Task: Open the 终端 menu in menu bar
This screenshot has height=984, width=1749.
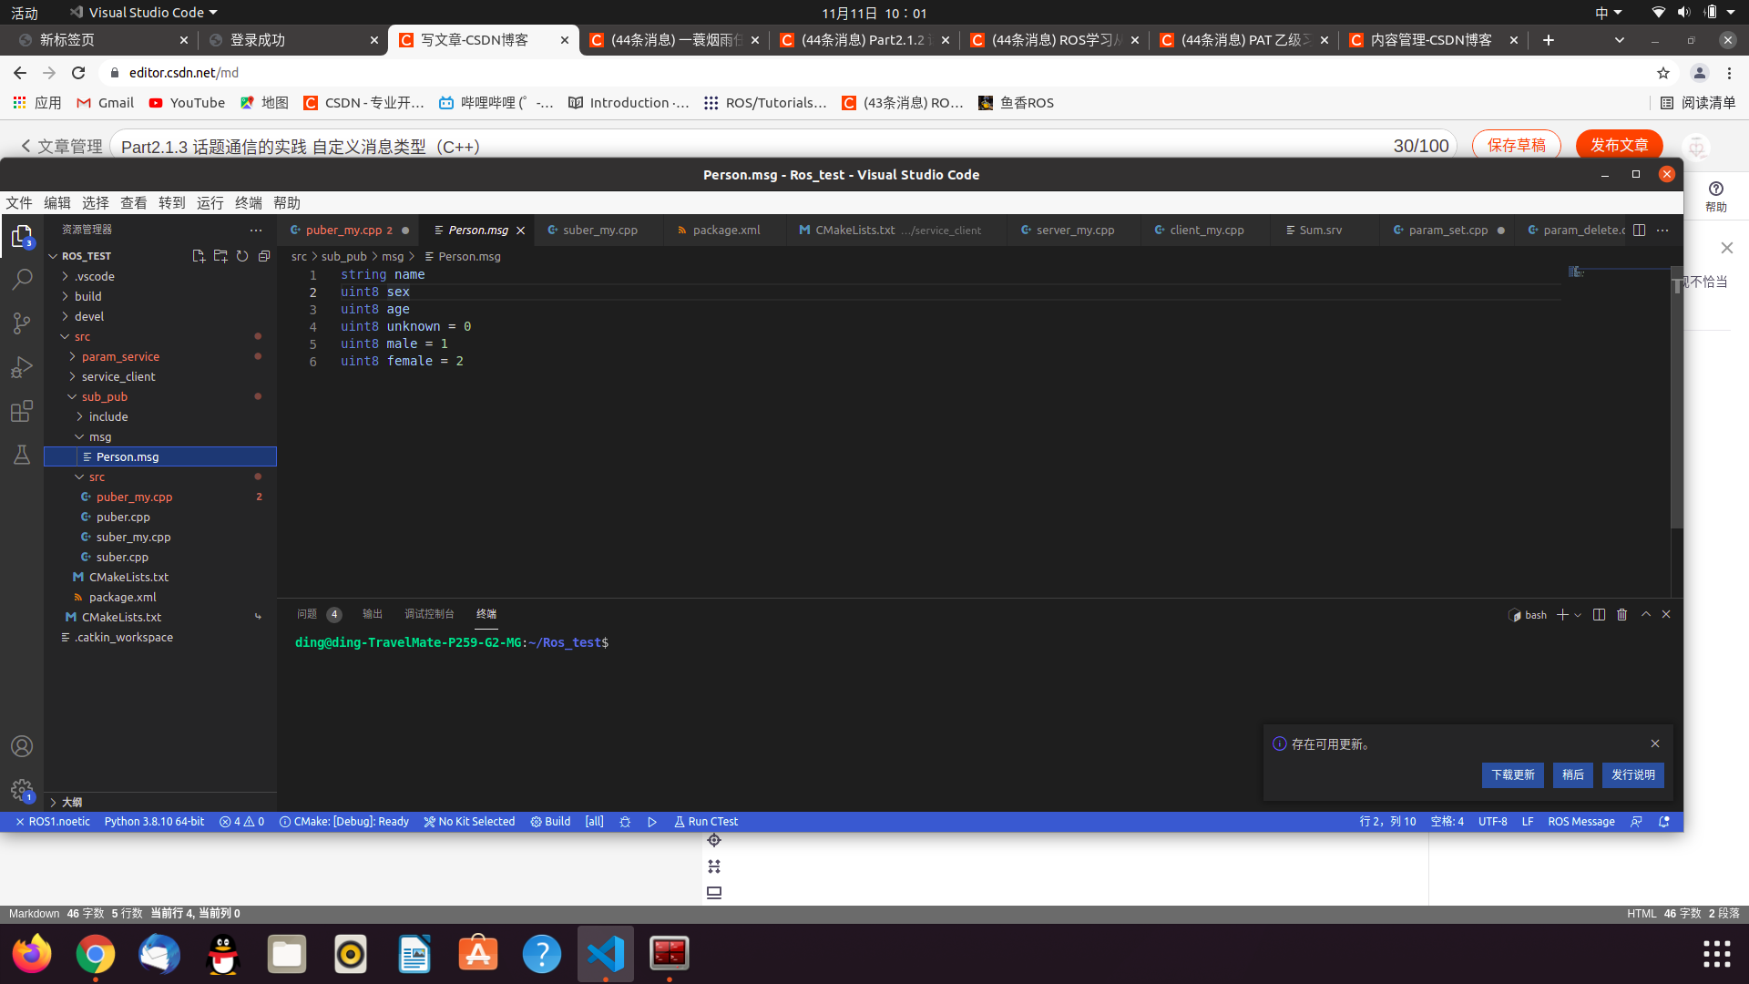Action: 248,202
